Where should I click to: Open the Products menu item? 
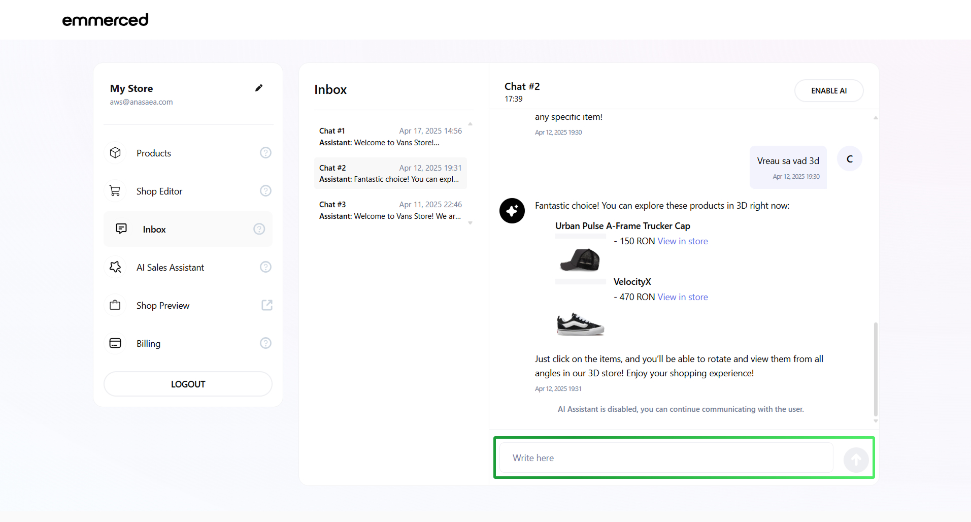[x=154, y=153]
